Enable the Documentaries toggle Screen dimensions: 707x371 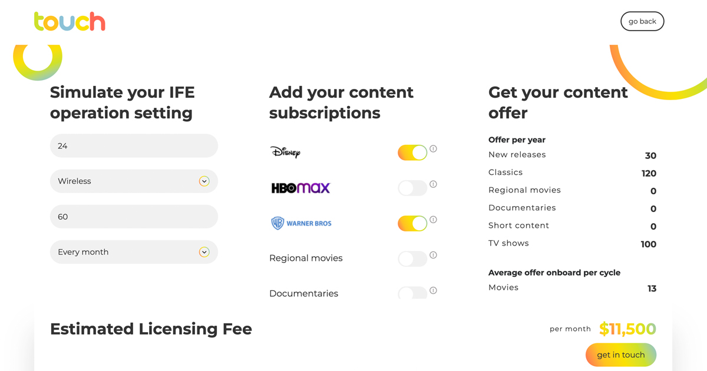click(x=412, y=293)
